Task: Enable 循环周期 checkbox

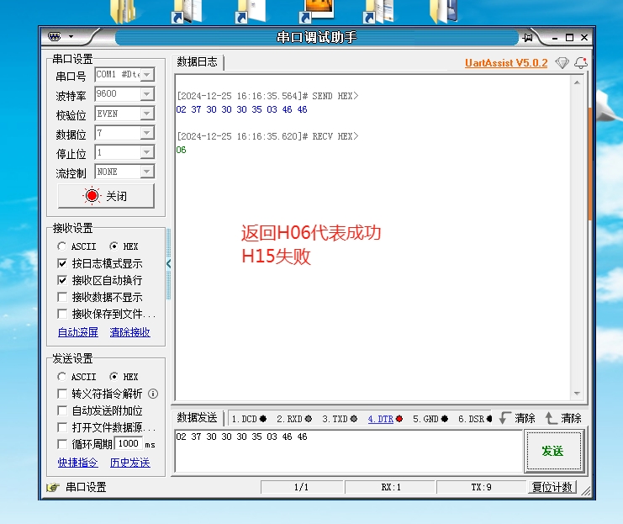Action: click(x=62, y=444)
